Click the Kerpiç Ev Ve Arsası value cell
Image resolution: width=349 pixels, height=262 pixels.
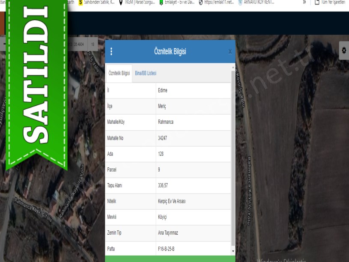pyautogui.click(x=172, y=201)
